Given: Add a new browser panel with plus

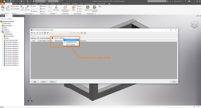Looking at the screenshot, I should click(14, 16).
